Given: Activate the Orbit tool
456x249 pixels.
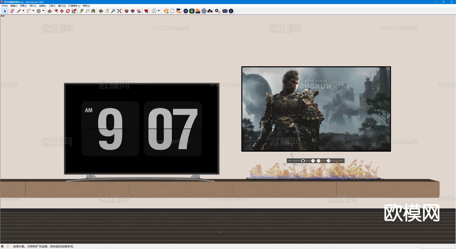Looking at the screenshot, I should (101, 11).
